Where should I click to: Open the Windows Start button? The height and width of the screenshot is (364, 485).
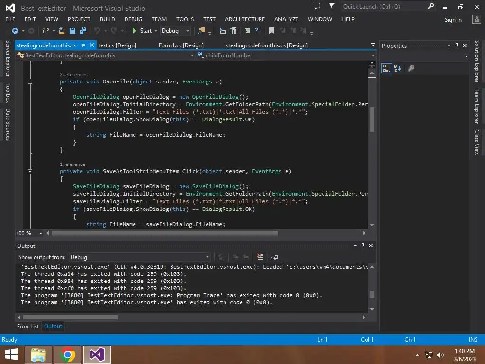pyautogui.click(x=11, y=355)
